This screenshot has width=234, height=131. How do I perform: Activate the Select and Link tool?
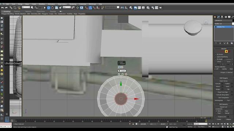point(11,8)
